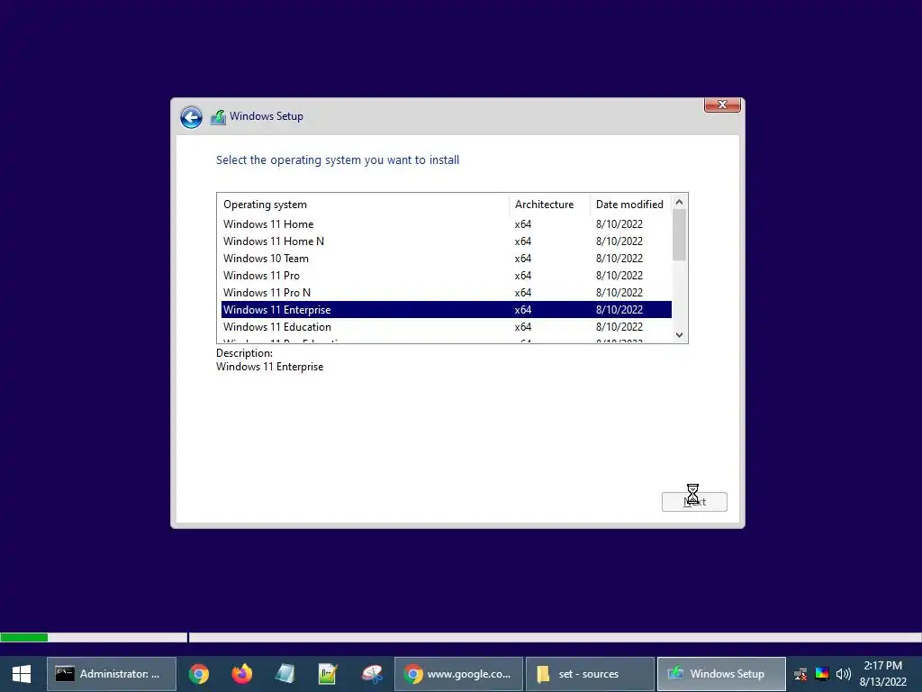Screen dimensions: 922x692
Task: Open the notepad-style taskbar icon
Action: coord(285,674)
